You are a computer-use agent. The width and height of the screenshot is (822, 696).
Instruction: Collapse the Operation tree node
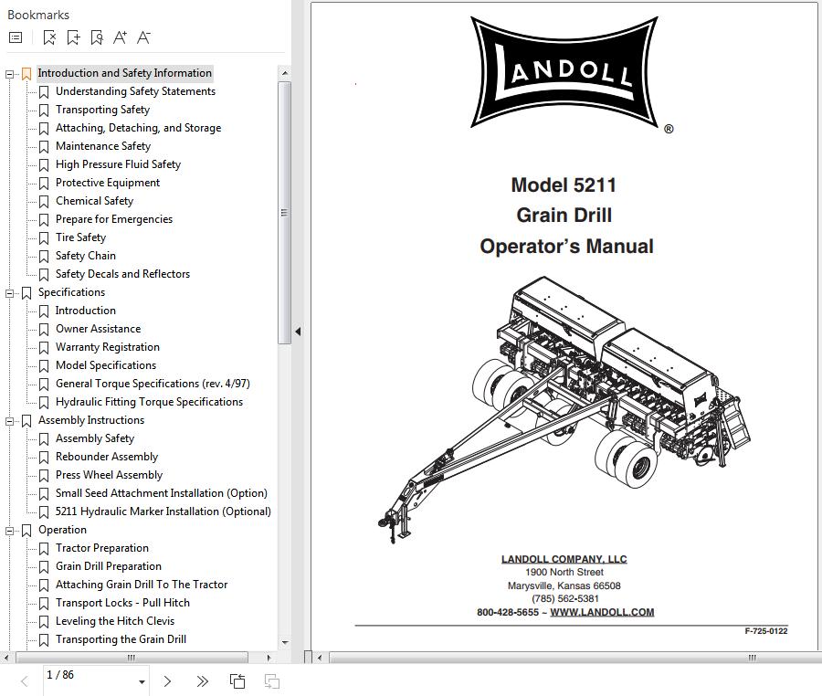click(x=9, y=531)
